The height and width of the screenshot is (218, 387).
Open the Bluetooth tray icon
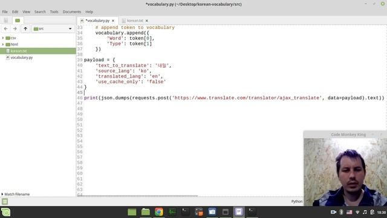[341, 212]
